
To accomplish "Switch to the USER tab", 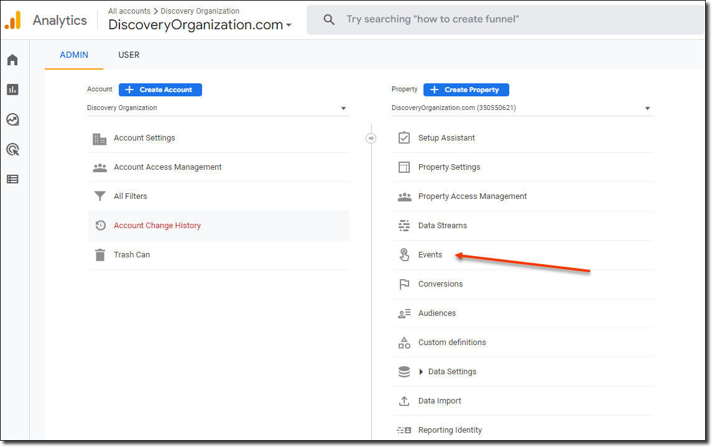I will [x=129, y=55].
